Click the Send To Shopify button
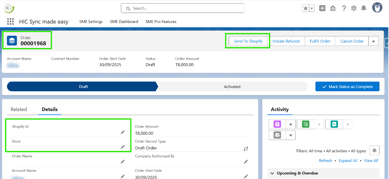This screenshot has height=179, width=389. [248, 41]
